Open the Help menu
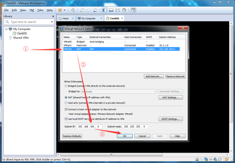The width and height of the screenshot is (235, 163). pyautogui.click(x=50, y=10)
